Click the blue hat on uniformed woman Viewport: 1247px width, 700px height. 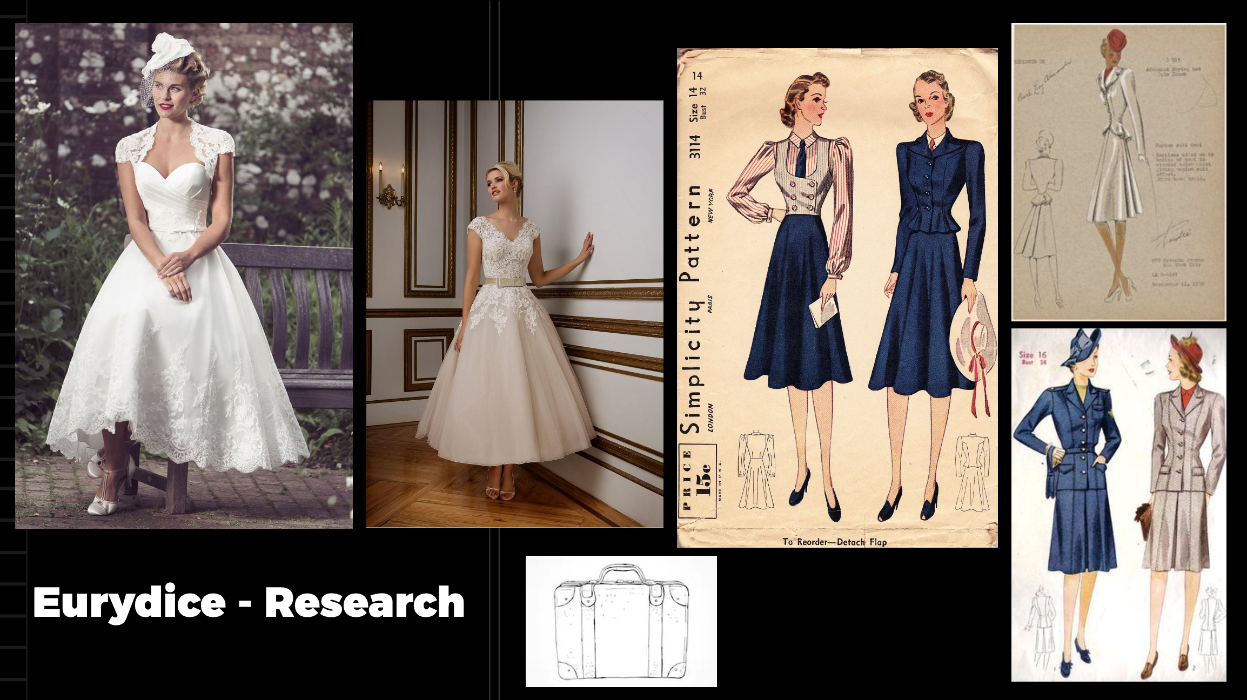coord(1082,348)
